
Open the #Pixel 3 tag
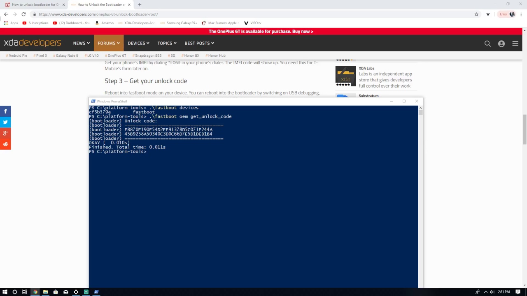click(40, 55)
